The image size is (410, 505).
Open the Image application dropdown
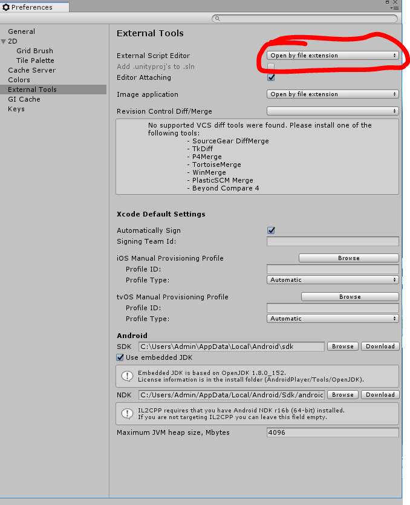pyautogui.click(x=333, y=94)
